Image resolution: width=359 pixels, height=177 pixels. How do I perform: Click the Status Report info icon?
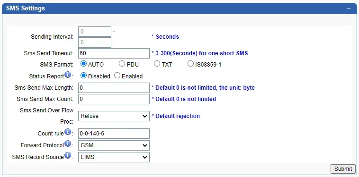click(x=68, y=75)
